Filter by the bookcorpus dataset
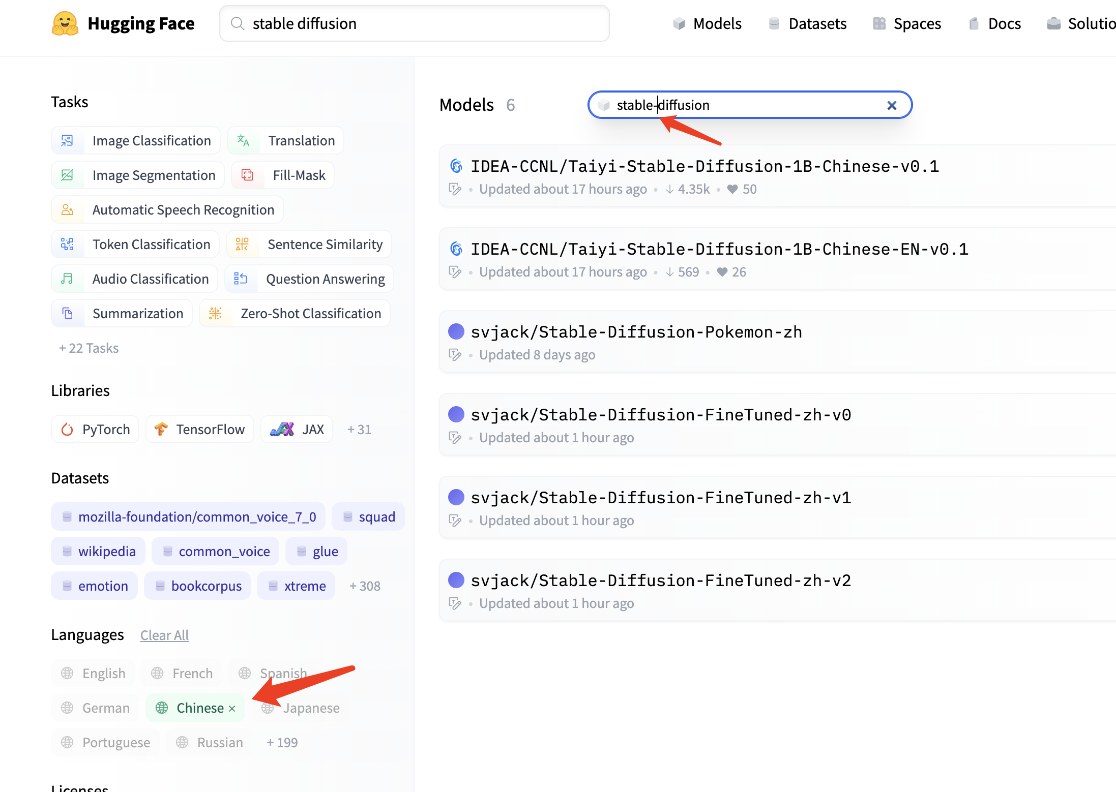This screenshot has height=792, width=1116. click(197, 586)
